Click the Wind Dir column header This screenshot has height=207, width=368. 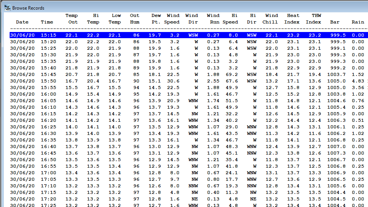pos(192,19)
